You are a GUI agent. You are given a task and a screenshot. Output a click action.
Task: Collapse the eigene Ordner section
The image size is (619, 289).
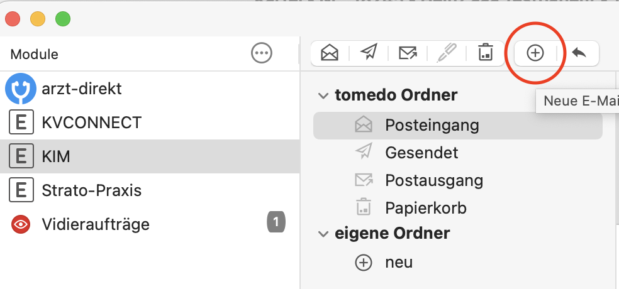pyautogui.click(x=323, y=234)
